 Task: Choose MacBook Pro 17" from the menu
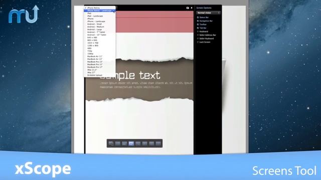(100, 67)
